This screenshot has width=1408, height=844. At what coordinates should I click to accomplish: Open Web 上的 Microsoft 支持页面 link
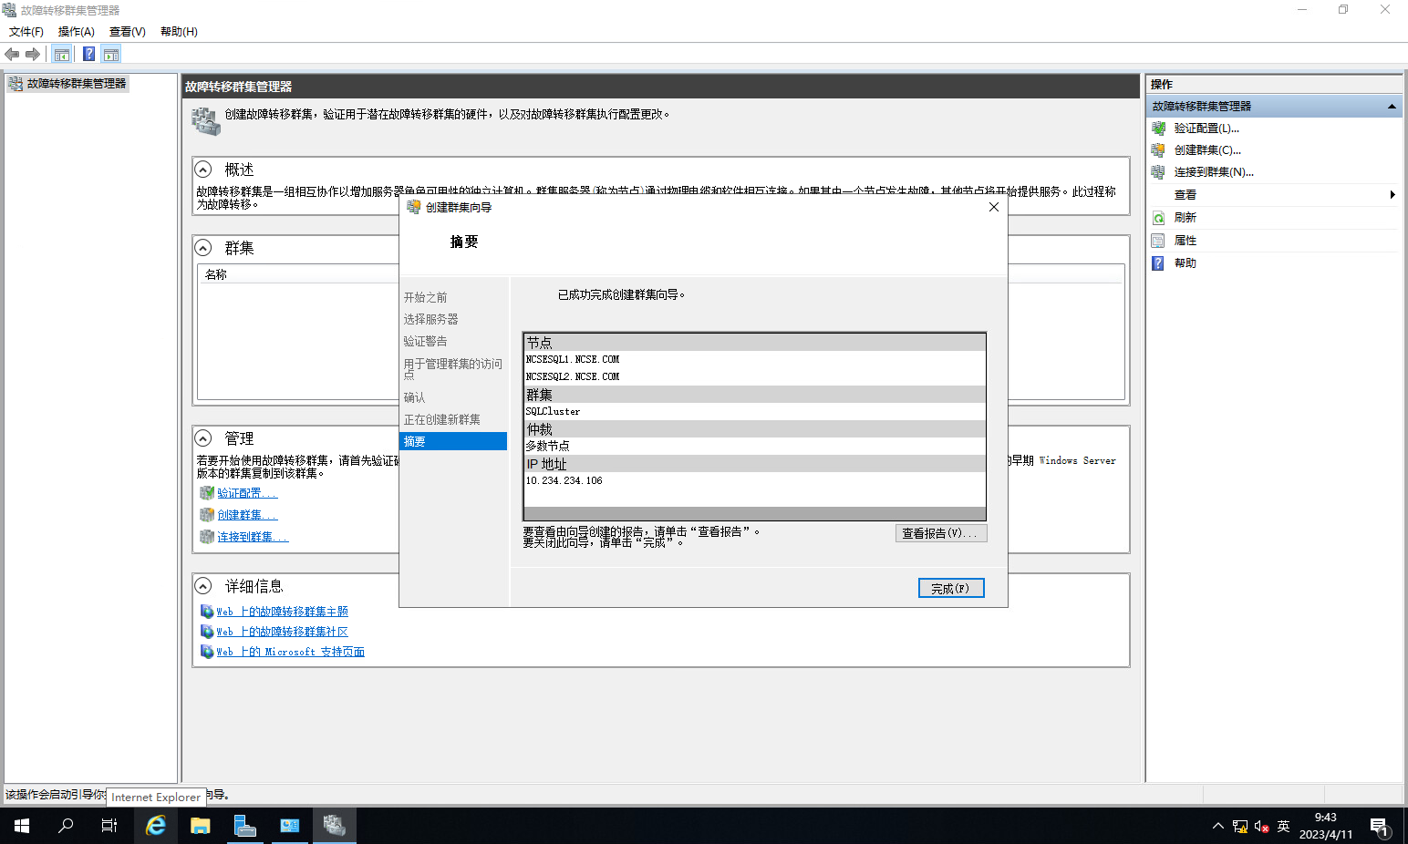point(290,652)
